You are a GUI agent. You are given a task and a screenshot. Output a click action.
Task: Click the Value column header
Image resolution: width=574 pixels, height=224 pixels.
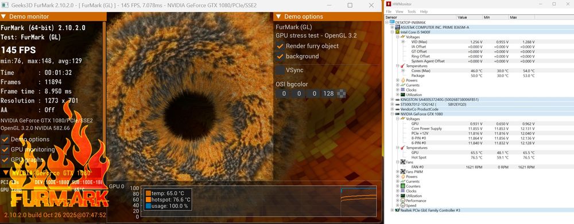click(470, 17)
